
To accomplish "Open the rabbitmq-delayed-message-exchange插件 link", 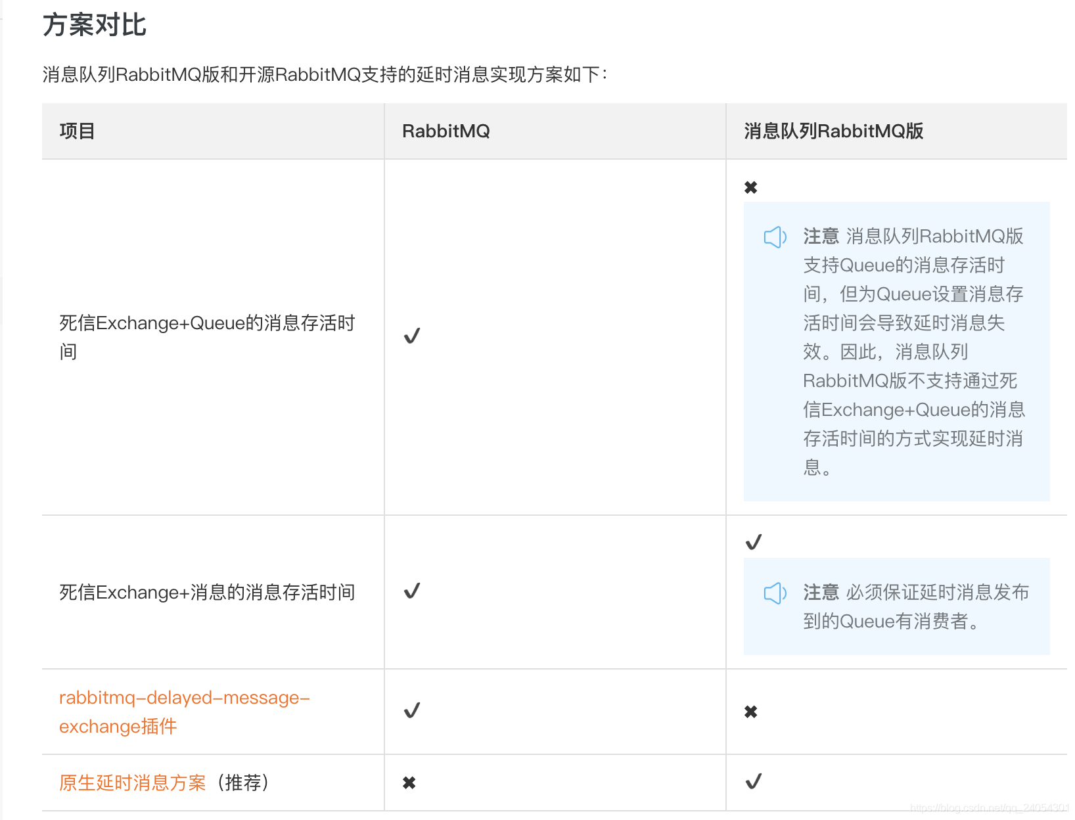I will coord(184,712).
